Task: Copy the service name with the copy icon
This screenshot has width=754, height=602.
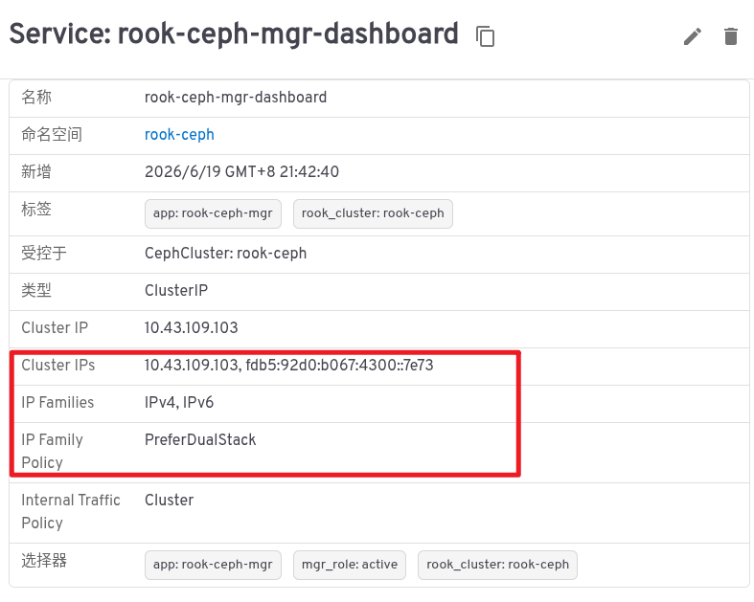Action: (485, 36)
